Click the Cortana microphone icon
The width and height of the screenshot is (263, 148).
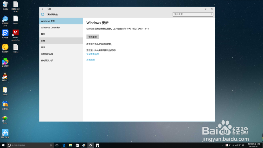pyautogui.click(x=51, y=145)
